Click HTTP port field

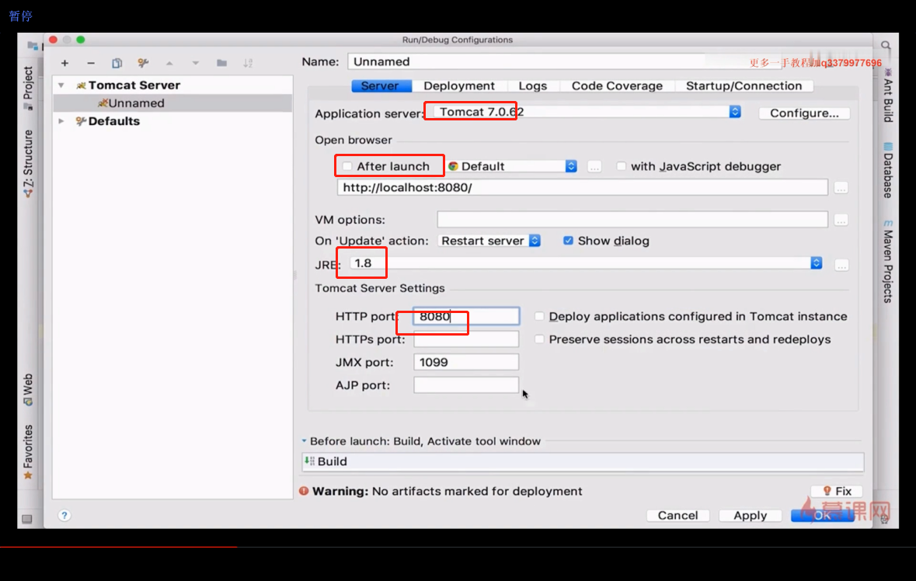[466, 316]
